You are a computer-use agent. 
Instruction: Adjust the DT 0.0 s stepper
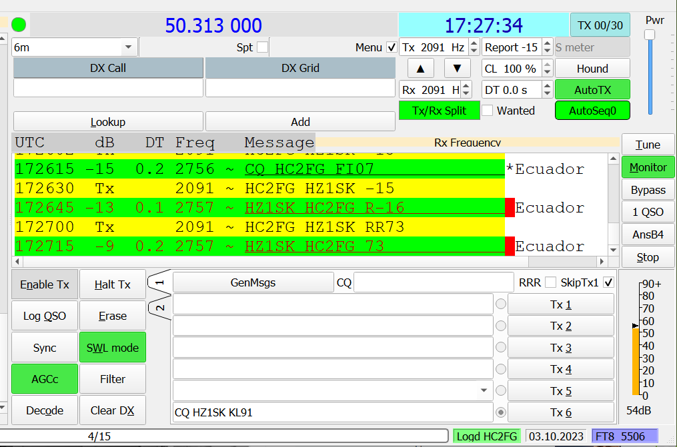tap(547, 90)
